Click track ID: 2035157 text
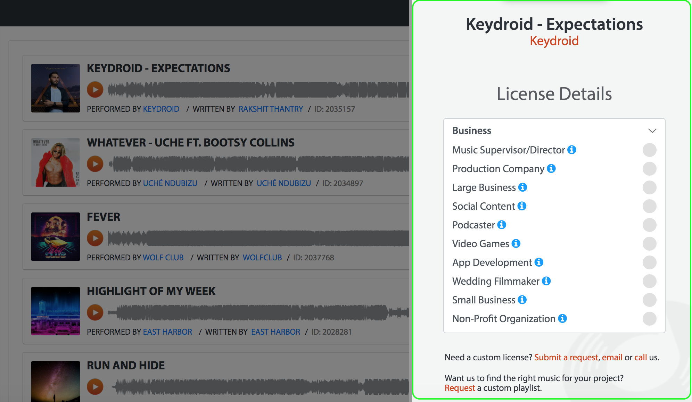This screenshot has height=402, width=692. coord(335,109)
